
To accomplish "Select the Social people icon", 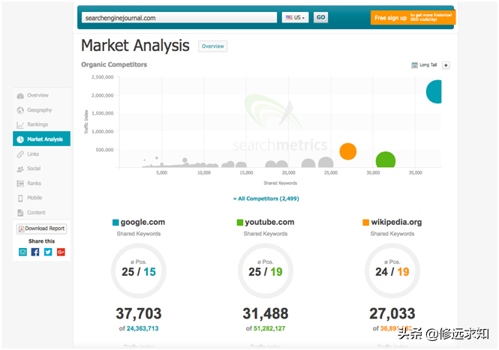I will click(x=20, y=169).
